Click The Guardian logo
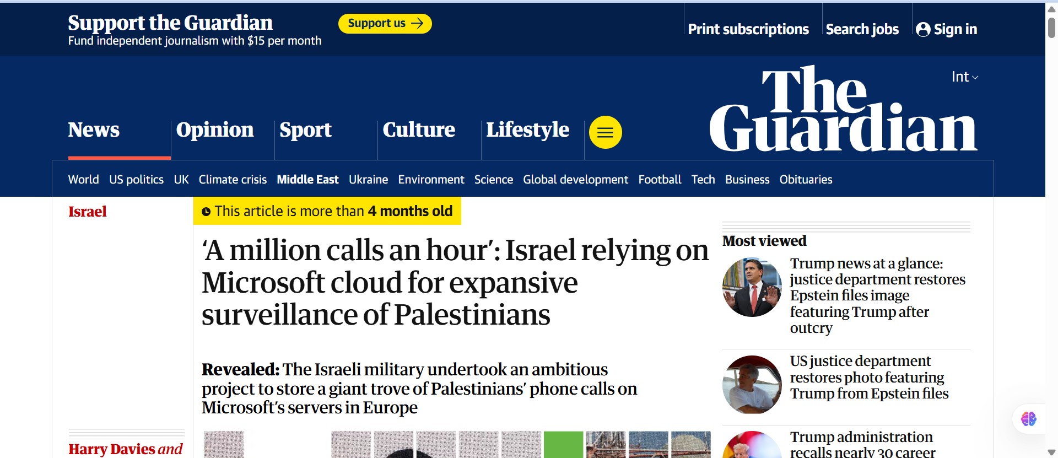The image size is (1058, 458). (843, 110)
